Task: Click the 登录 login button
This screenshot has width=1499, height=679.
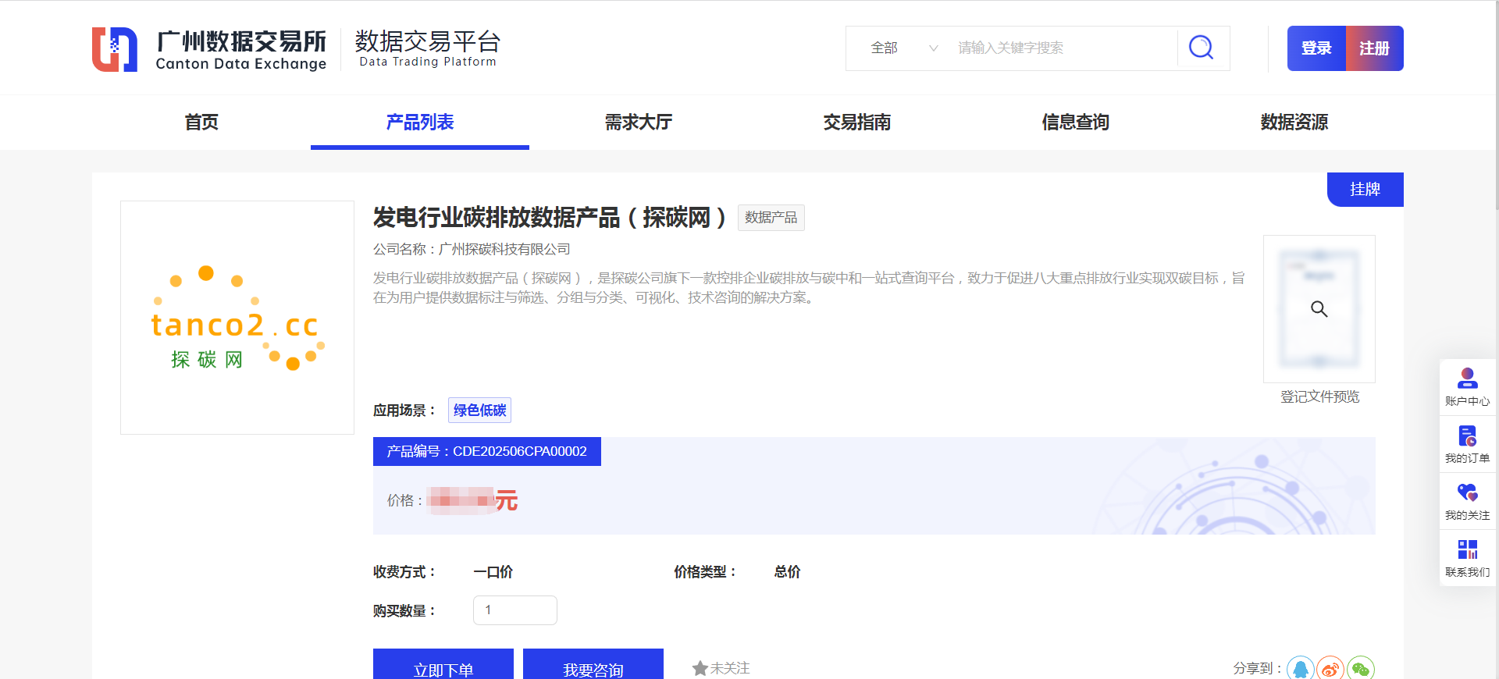Action: tap(1316, 48)
